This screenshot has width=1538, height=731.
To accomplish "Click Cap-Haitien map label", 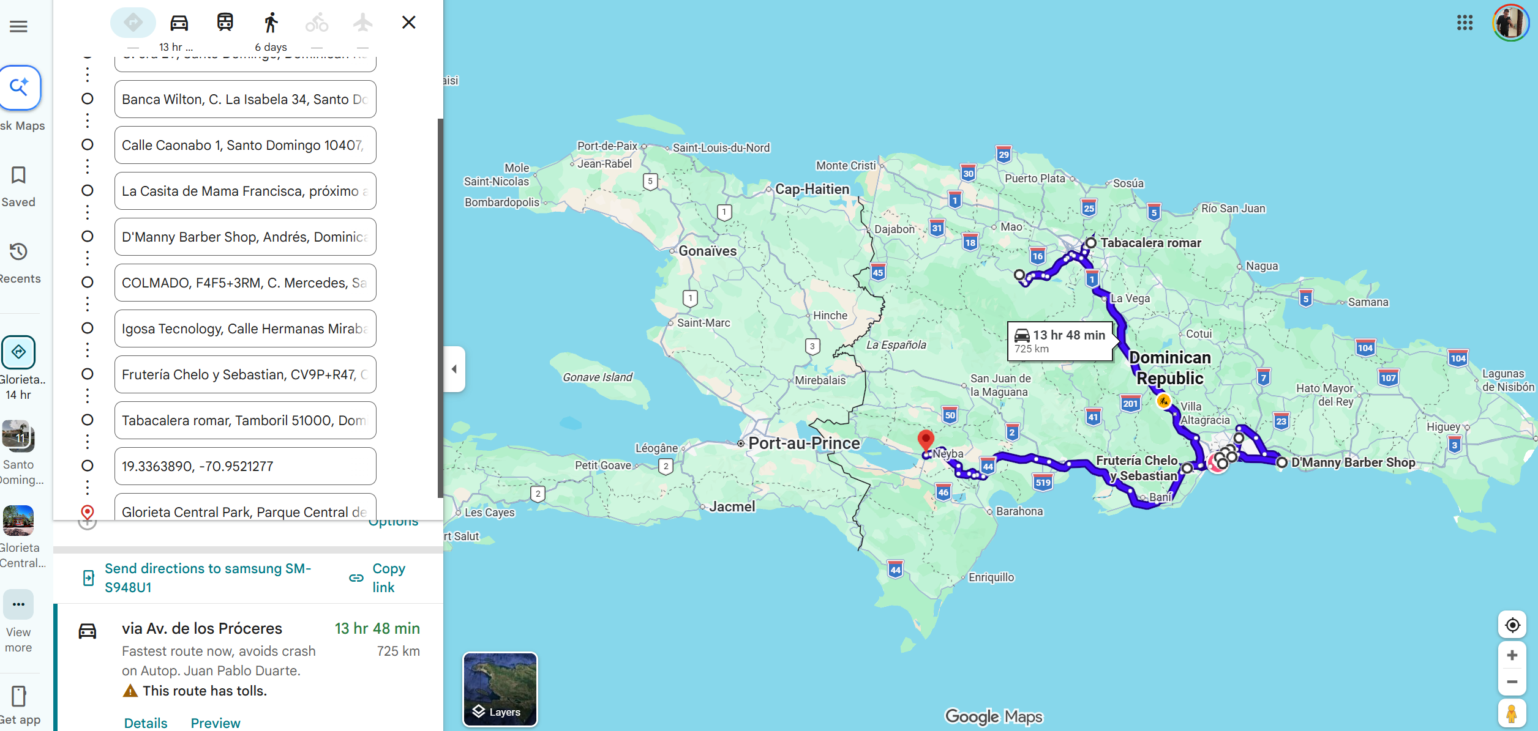I will pos(812,189).
